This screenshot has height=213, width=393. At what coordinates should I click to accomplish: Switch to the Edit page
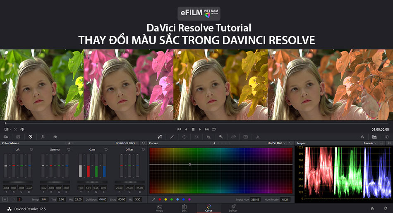184,208
